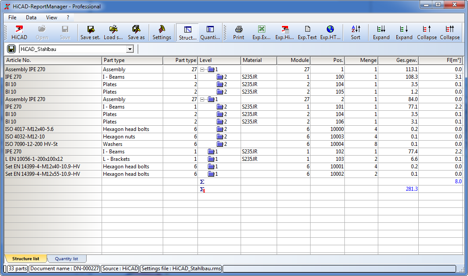Switch to Quantity list view via toolbar
The height and width of the screenshot is (276, 468).
[x=210, y=33]
